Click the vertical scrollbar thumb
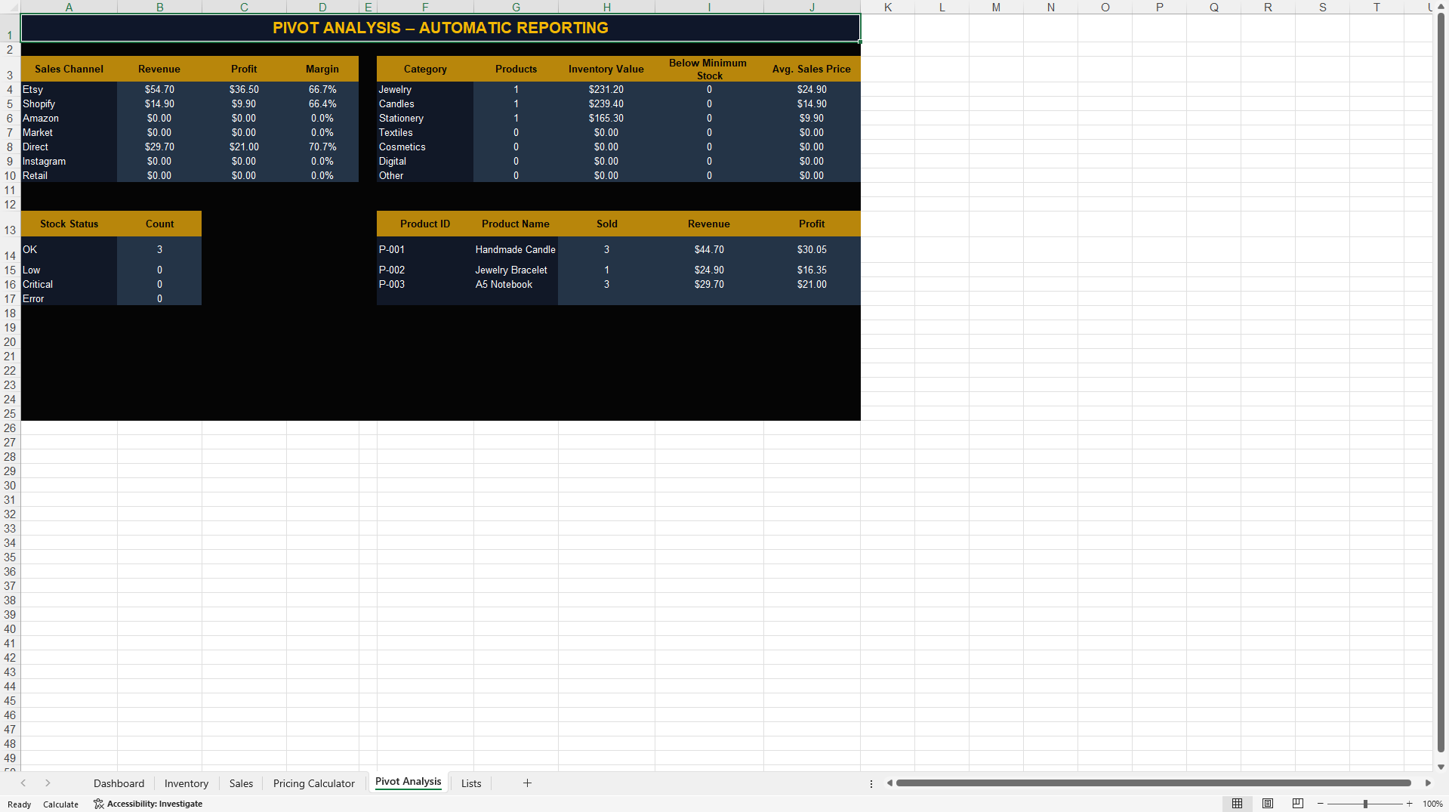 [1441, 383]
